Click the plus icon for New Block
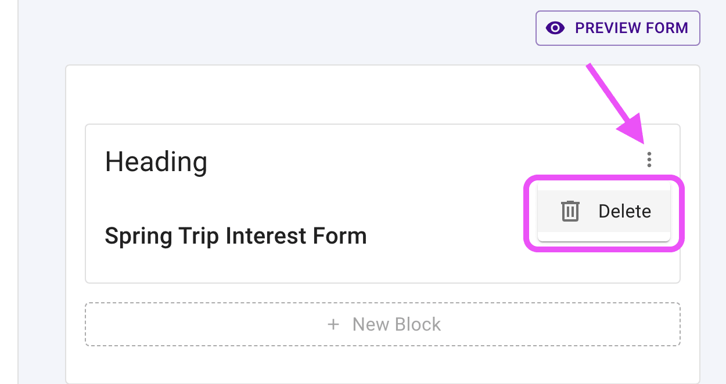 pyautogui.click(x=333, y=324)
